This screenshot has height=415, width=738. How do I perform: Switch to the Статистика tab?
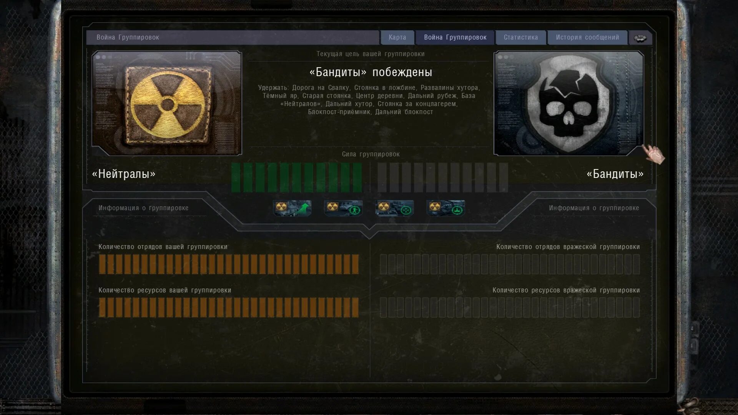click(x=520, y=37)
